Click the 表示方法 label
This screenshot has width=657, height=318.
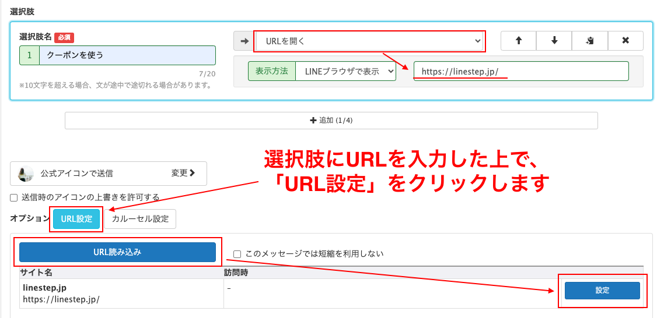[x=271, y=71]
